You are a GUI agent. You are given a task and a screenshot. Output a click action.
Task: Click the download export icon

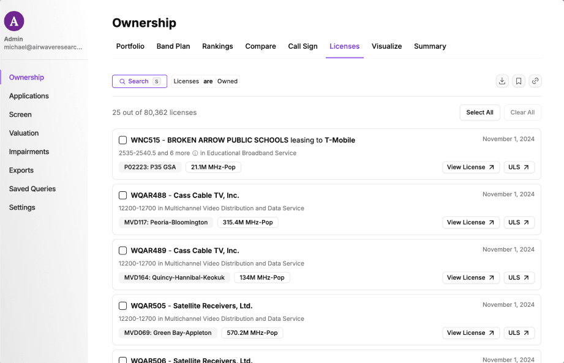[x=502, y=81]
